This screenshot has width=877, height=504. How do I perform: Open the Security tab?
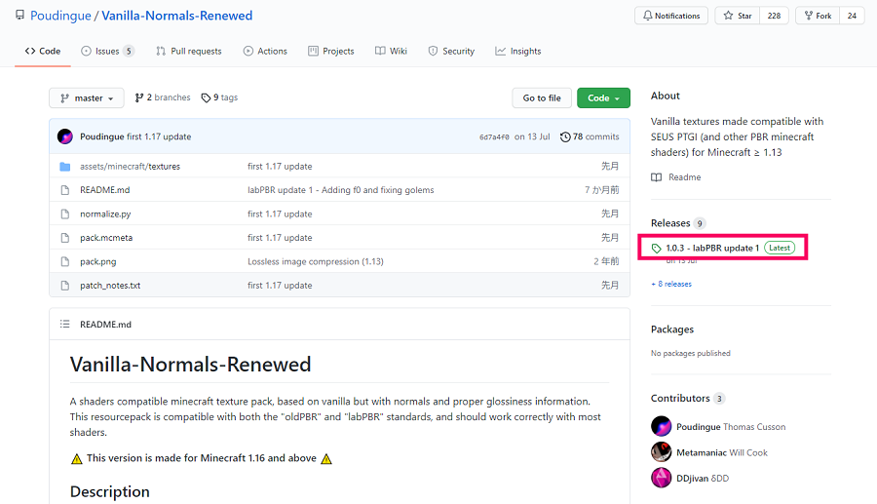click(x=451, y=51)
